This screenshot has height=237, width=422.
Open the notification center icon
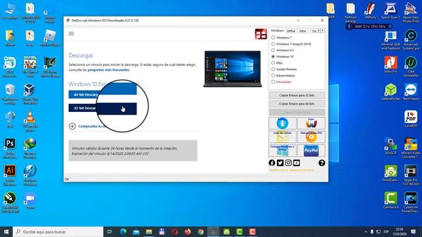[x=413, y=232]
